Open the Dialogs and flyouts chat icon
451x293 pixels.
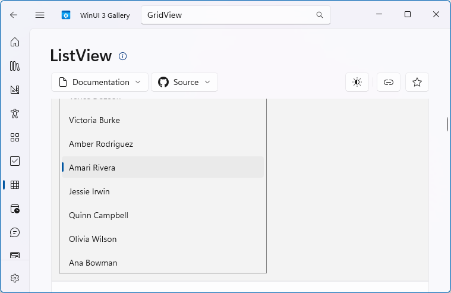(15, 232)
